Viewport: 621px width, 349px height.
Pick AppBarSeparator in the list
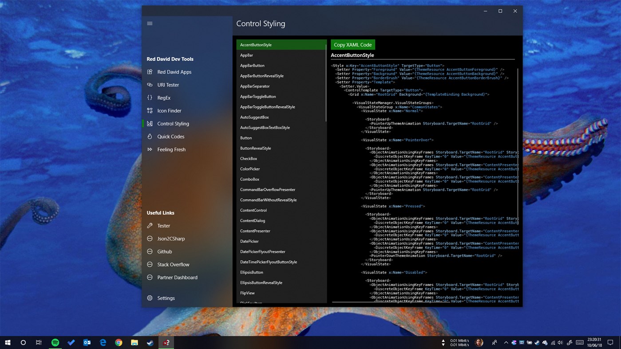coord(281,86)
